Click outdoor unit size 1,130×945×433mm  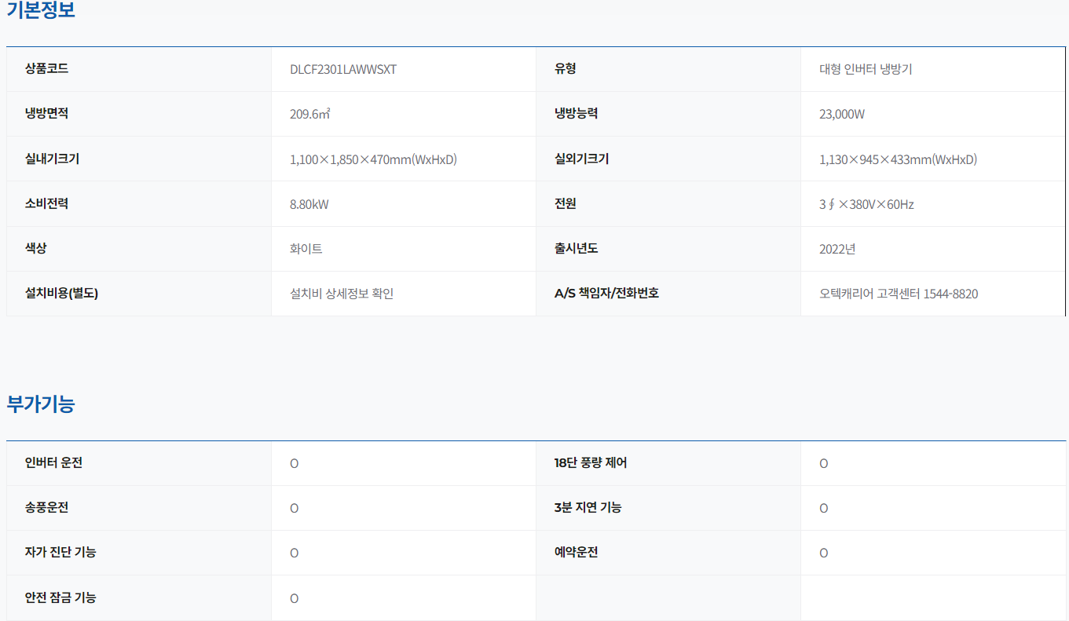pos(898,159)
